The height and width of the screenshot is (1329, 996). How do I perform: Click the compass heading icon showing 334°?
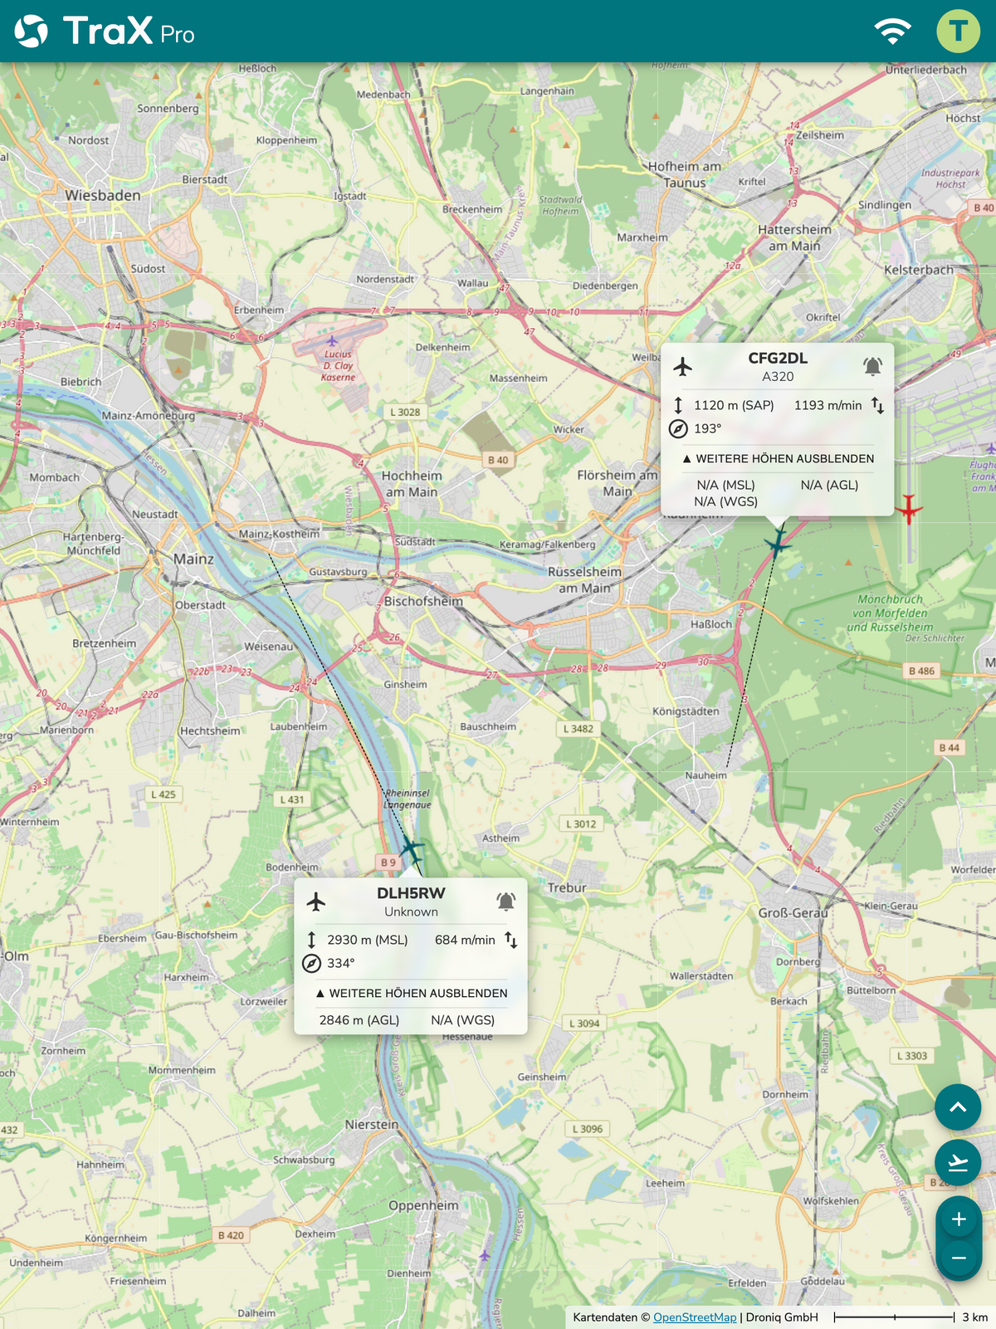tap(311, 963)
